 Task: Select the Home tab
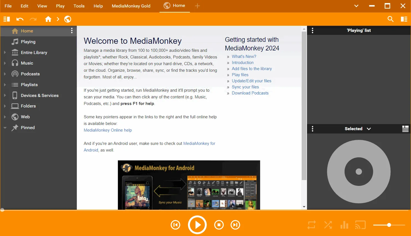[x=175, y=6]
